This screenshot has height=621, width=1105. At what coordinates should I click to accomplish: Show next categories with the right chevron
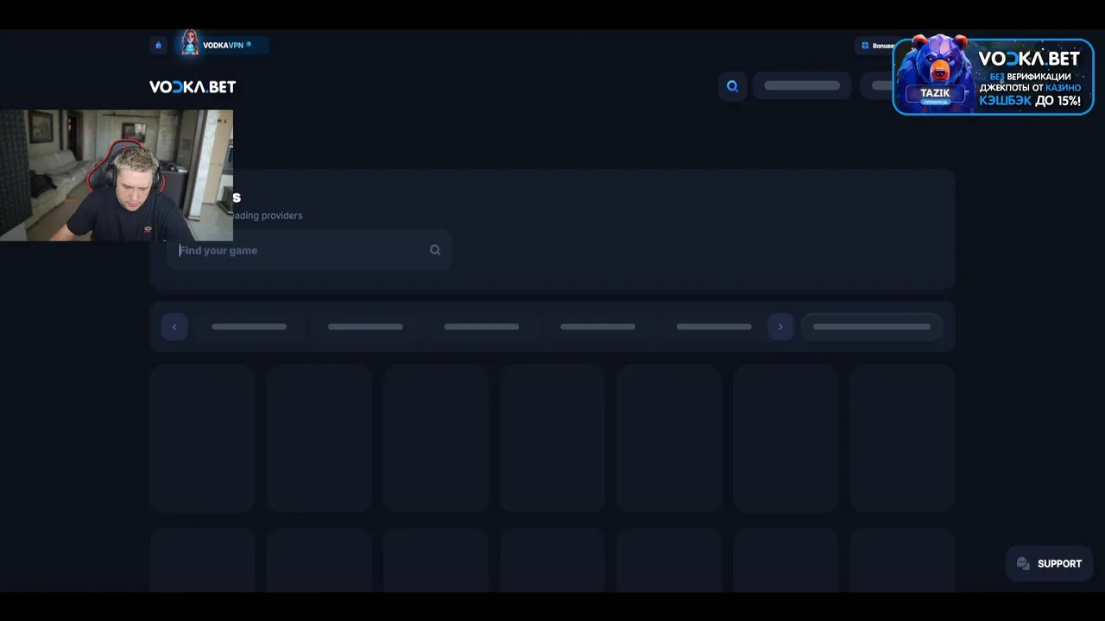[x=780, y=327]
